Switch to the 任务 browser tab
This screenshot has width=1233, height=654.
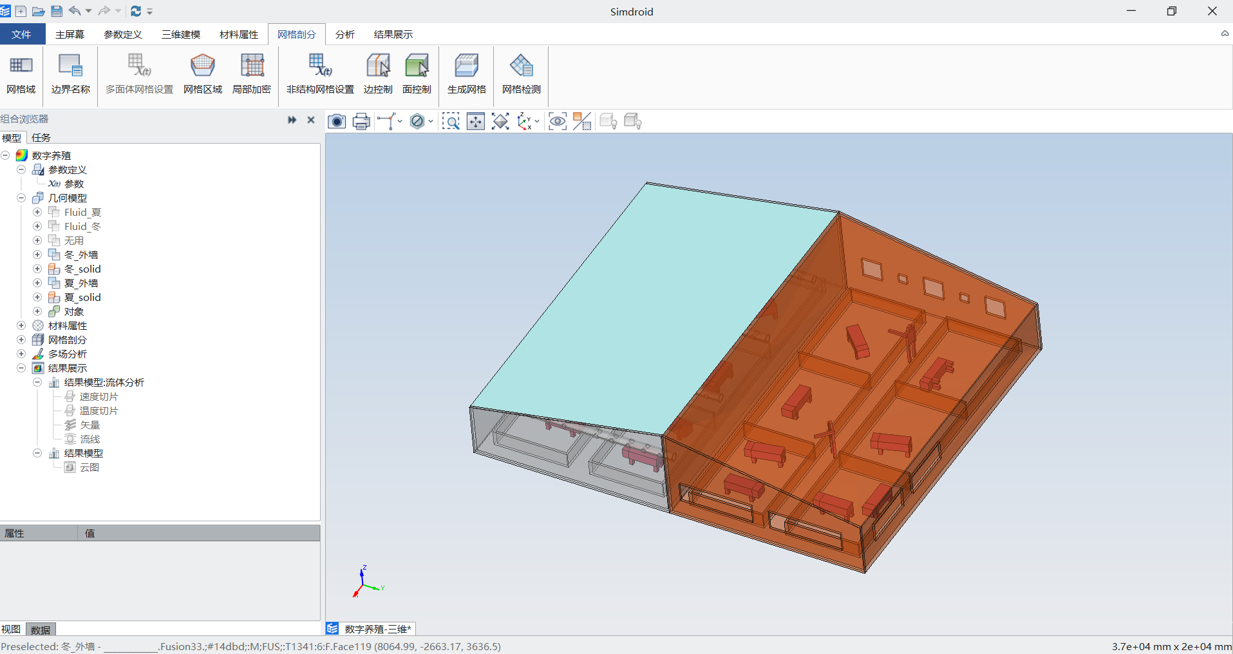(x=41, y=137)
